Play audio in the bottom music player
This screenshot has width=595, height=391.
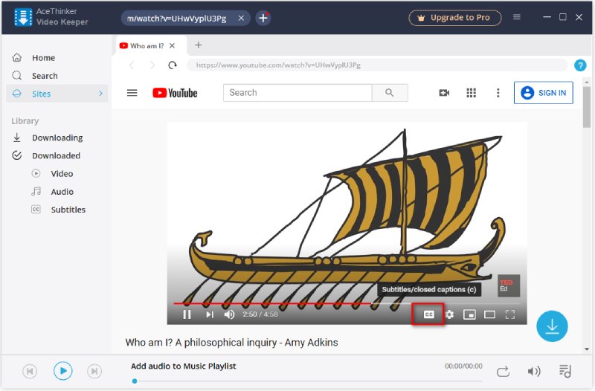[x=62, y=371]
